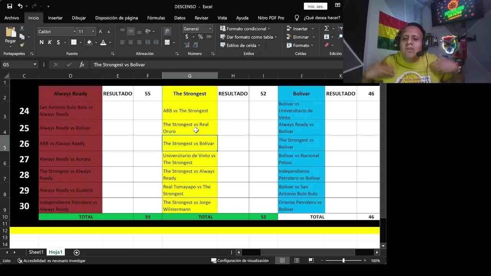491x276 pixels.
Task: Switch to Page Layout view
Action: coord(297,261)
